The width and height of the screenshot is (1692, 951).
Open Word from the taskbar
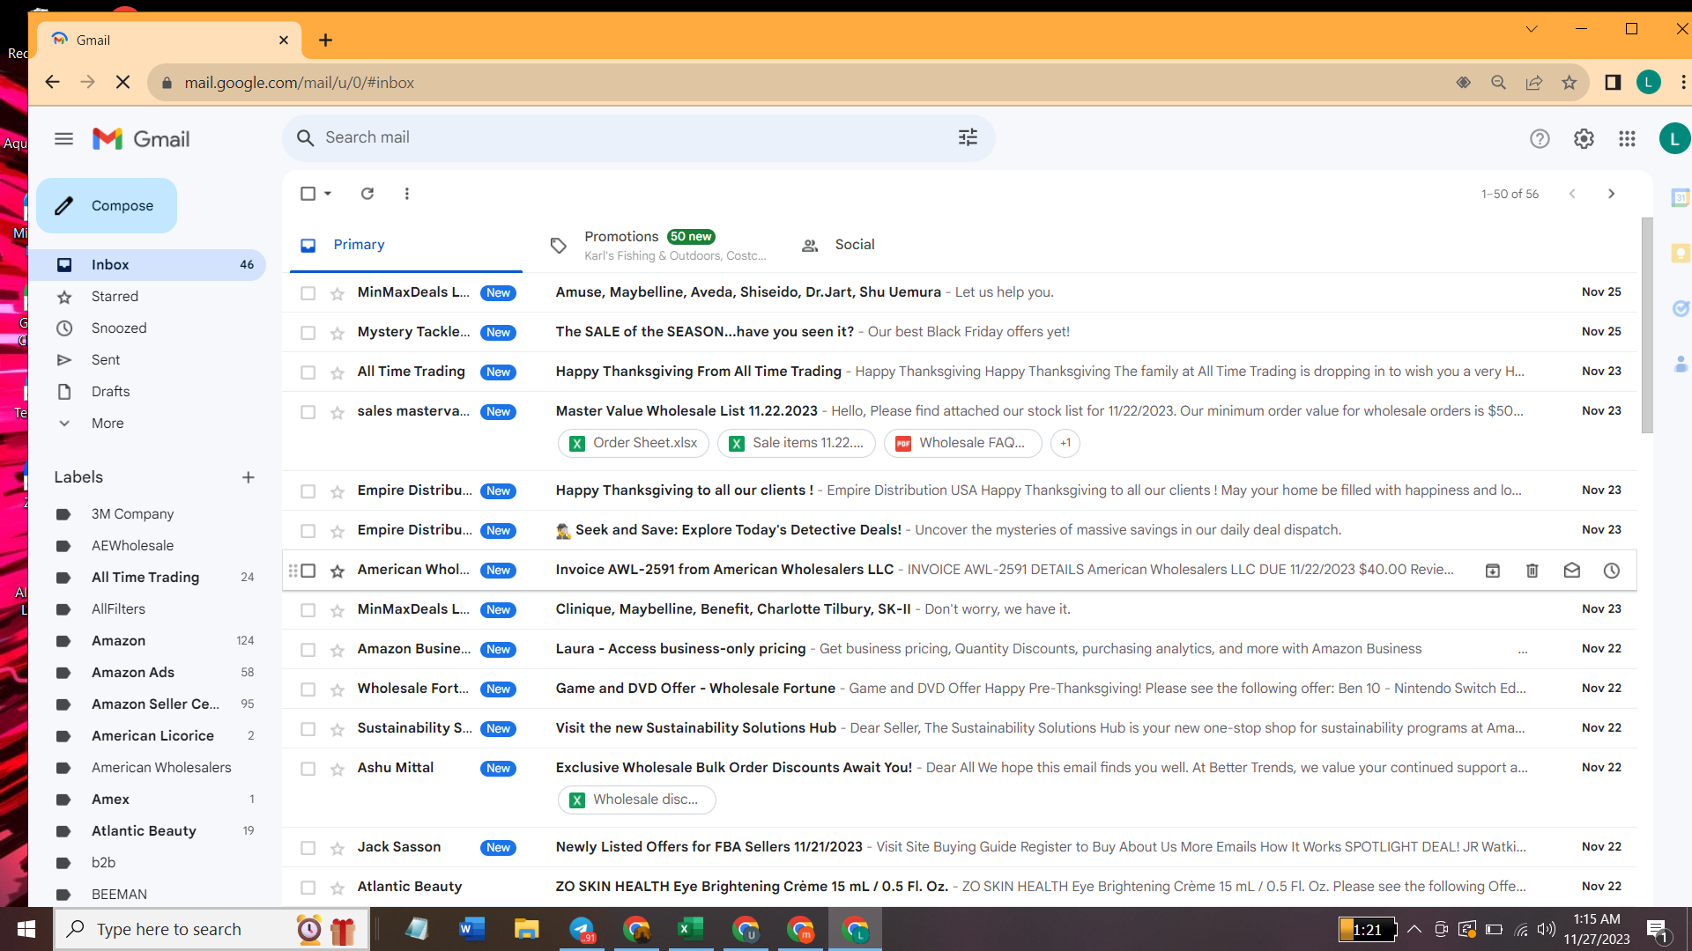pos(472,929)
